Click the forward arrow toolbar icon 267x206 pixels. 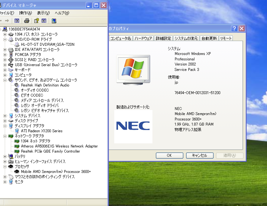7,21
